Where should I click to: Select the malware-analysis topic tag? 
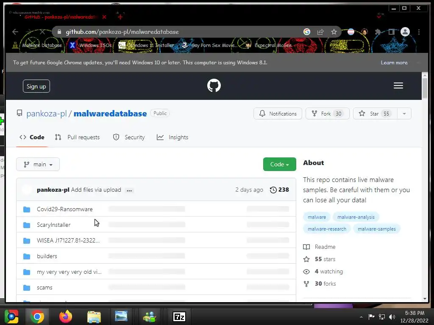356,217
